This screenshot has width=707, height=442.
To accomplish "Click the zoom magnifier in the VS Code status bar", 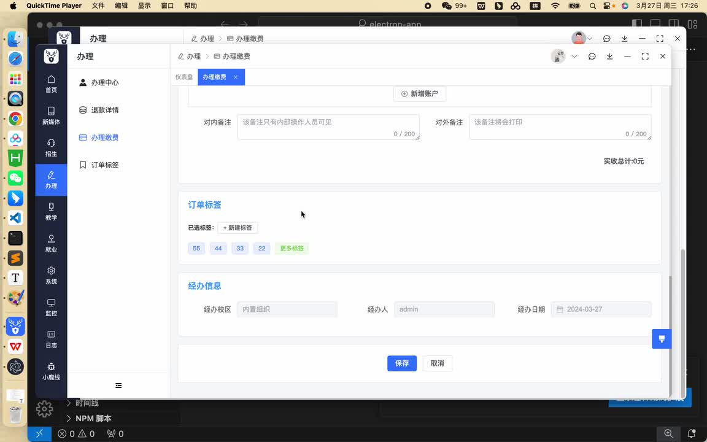I will 669,434.
